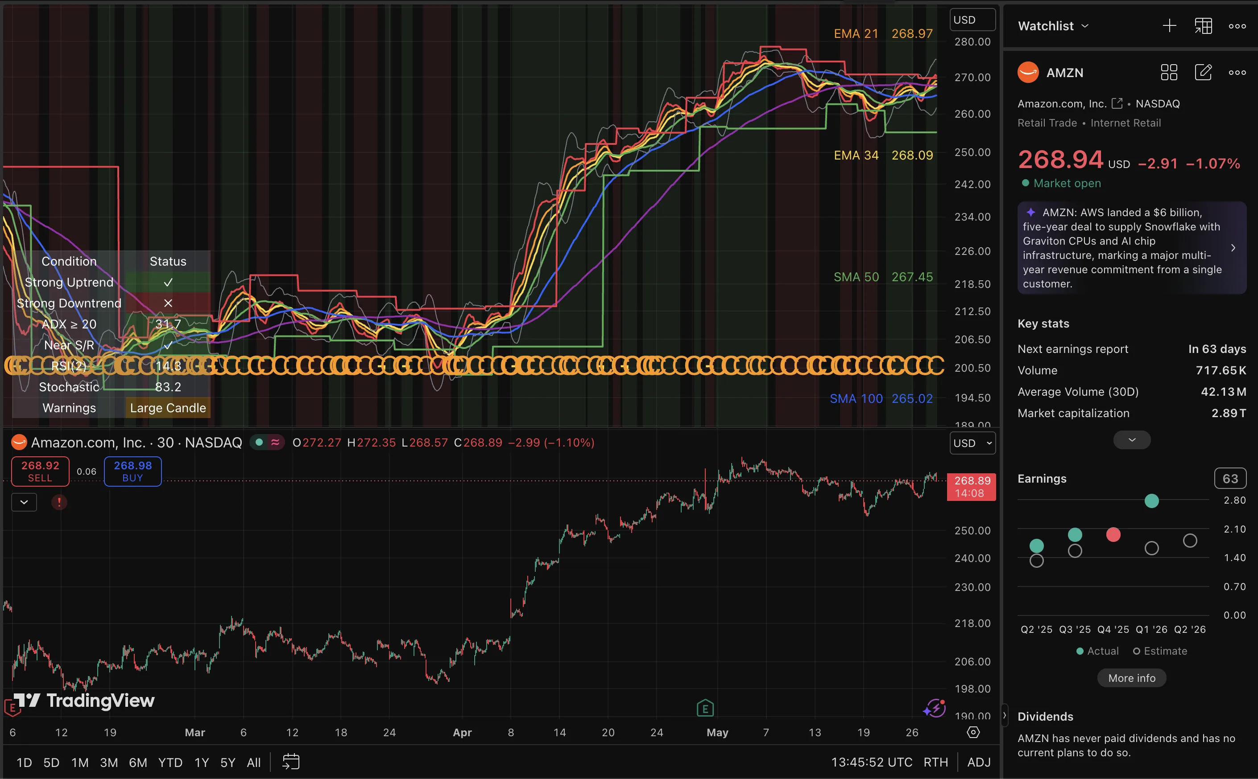Select the 1Y time range
Image resolution: width=1258 pixels, height=779 pixels.
pos(202,762)
